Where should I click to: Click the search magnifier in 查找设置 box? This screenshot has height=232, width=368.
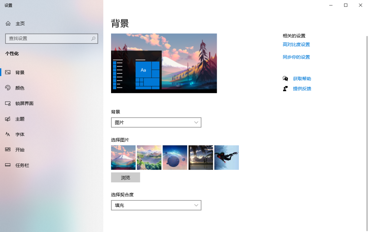click(x=93, y=38)
